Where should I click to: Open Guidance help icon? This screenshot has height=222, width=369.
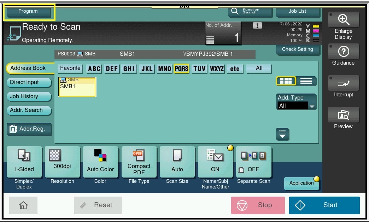(x=343, y=52)
